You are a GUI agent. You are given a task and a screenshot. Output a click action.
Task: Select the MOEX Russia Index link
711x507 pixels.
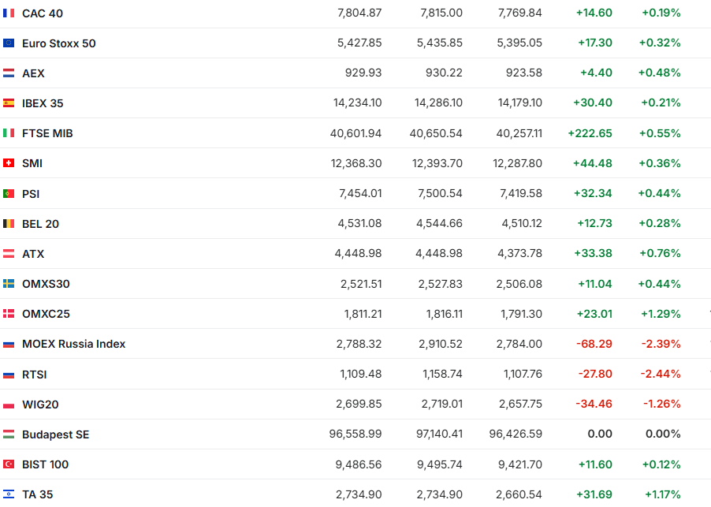73,344
